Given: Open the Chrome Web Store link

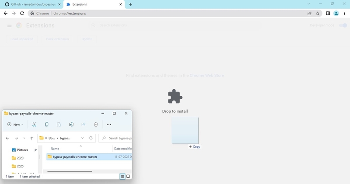Looking at the screenshot, I should 206,75.
